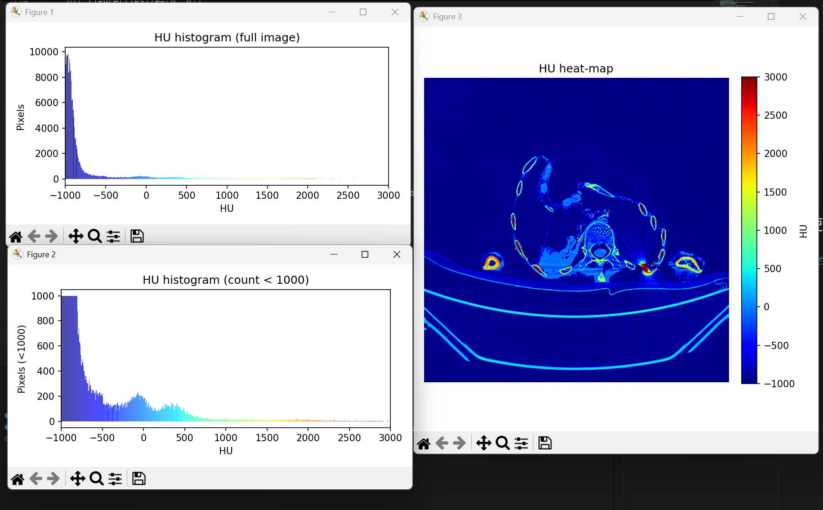Enable Pan tool in Figure 2 toolbar
Screen dimensions: 823x510
tap(77, 479)
